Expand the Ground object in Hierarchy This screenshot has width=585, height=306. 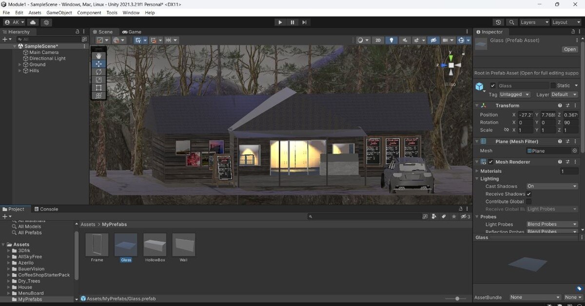20,64
